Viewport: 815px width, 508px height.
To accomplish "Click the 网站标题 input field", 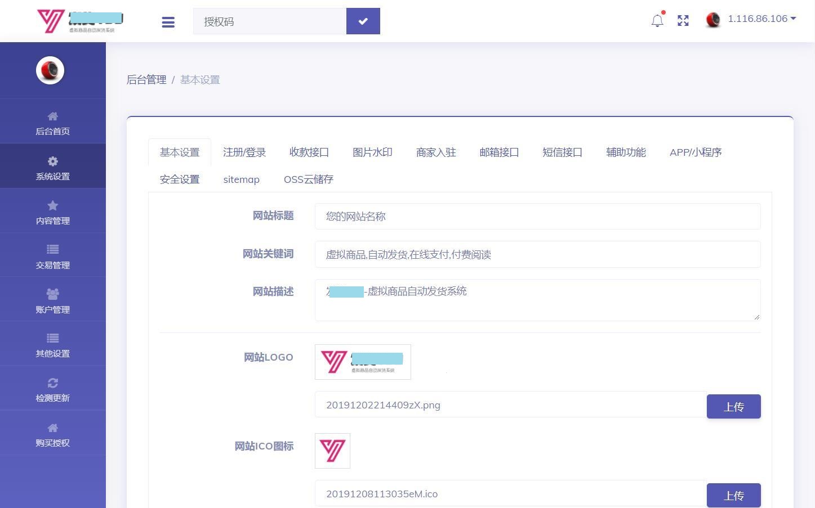I will click(x=537, y=217).
